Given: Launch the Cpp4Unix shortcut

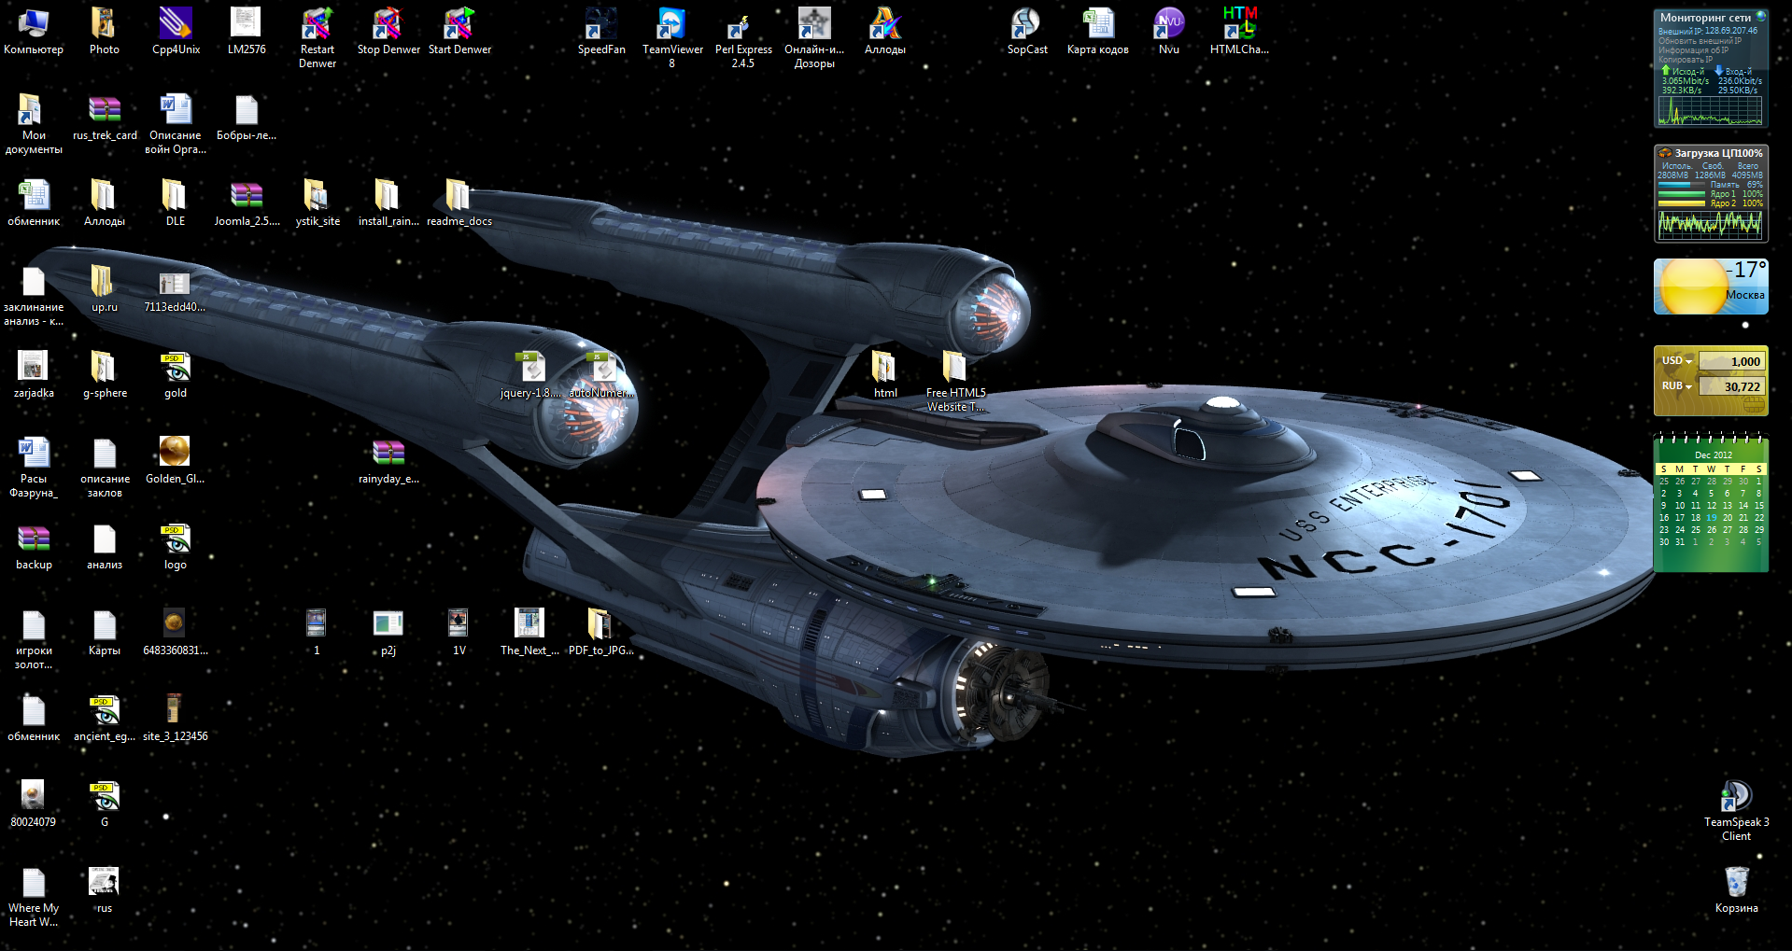Looking at the screenshot, I should point(176,31).
